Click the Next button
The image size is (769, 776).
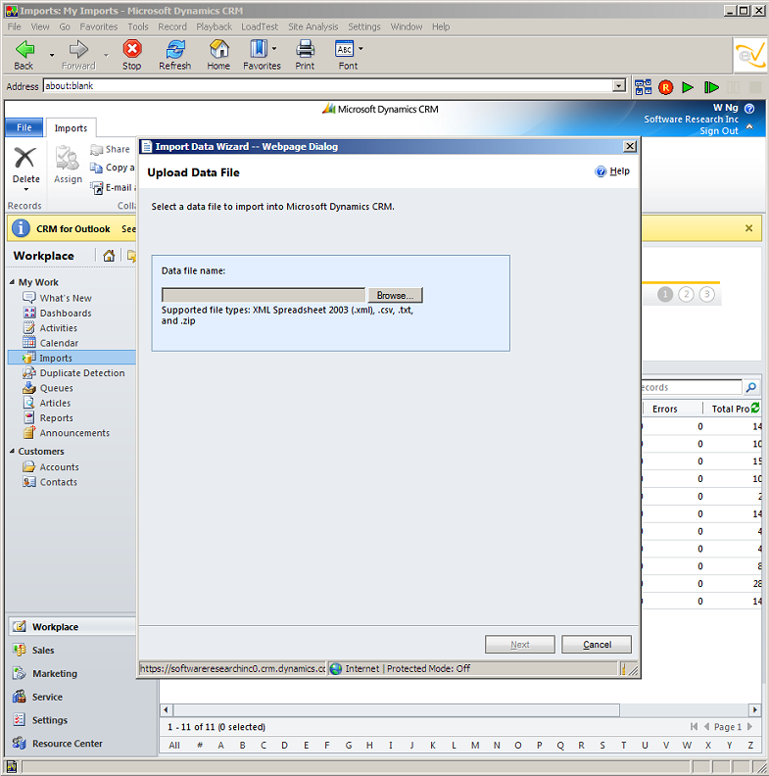click(x=519, y=645)
